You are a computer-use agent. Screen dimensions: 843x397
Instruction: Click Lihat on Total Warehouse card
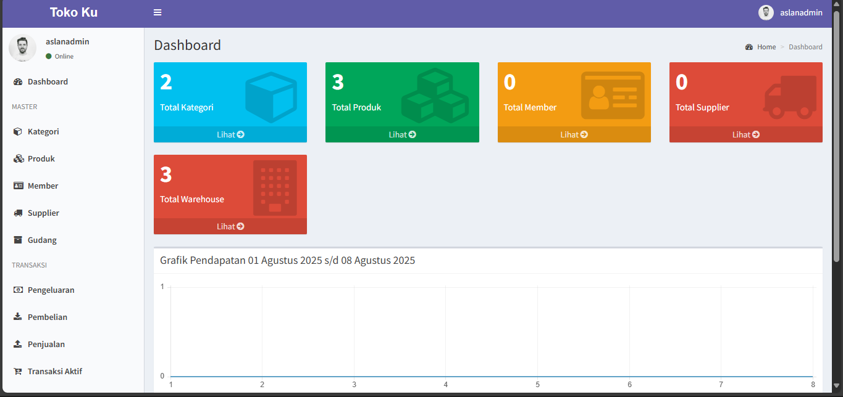230,226
